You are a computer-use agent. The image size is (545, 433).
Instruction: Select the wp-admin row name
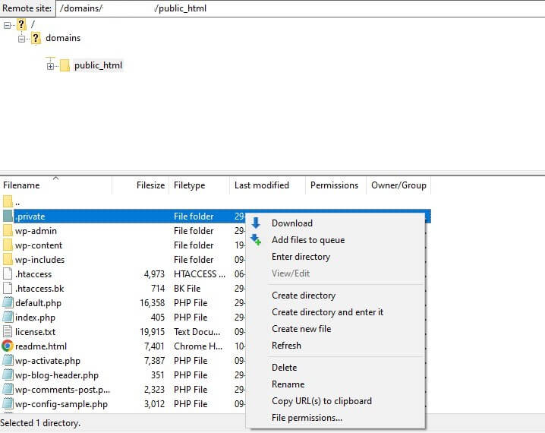click(x=36, y=231)
